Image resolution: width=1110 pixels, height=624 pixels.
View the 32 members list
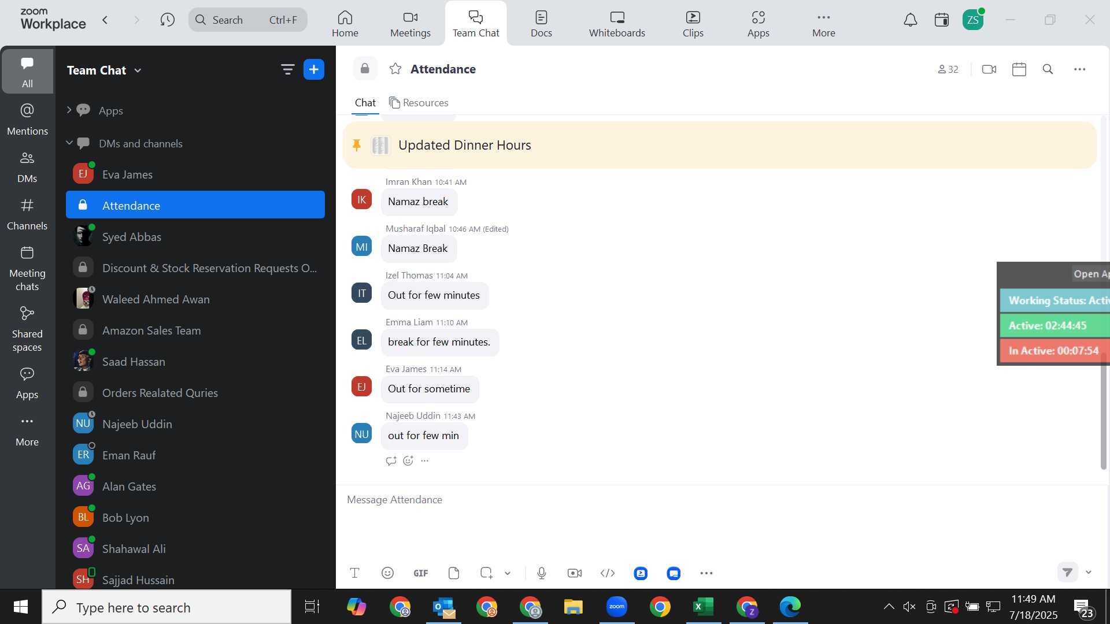(x=948, y=69)
